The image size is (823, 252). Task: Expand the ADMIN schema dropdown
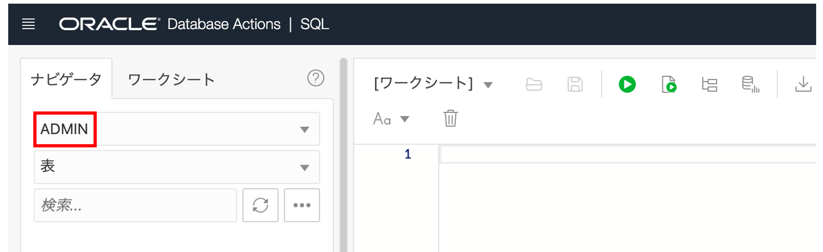point(304,130)
